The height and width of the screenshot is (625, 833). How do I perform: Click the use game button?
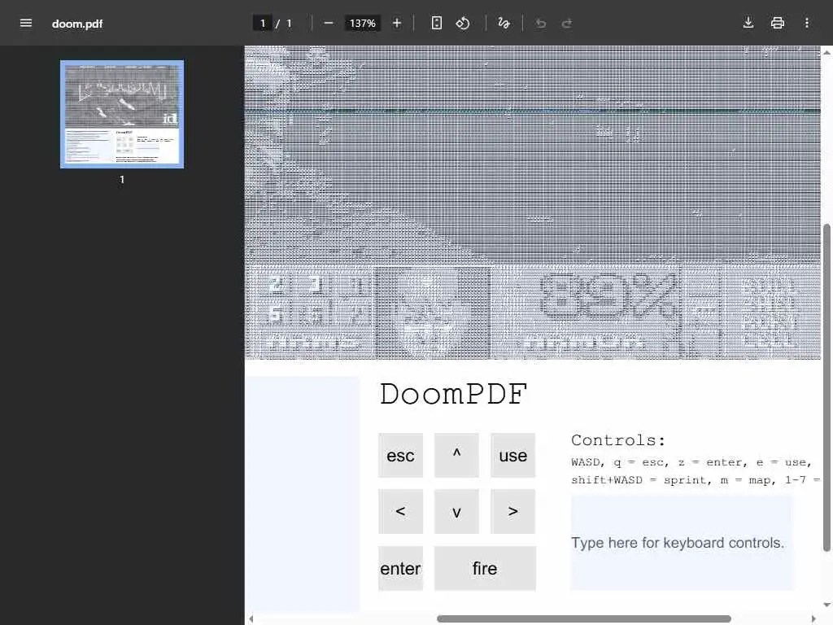coord(512,455)
